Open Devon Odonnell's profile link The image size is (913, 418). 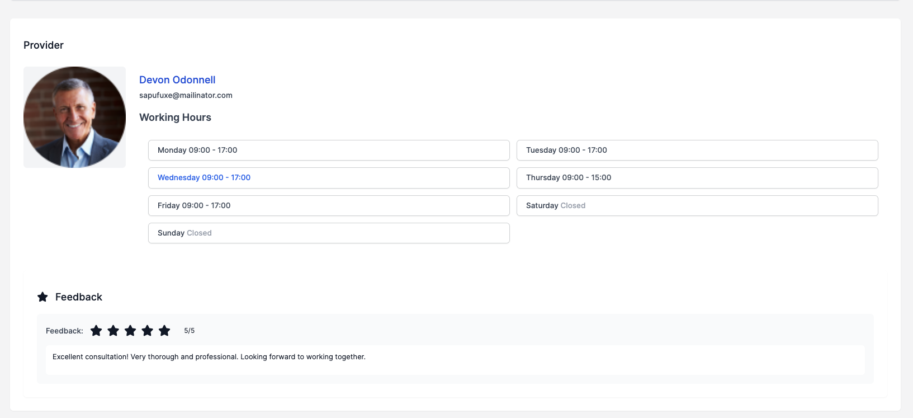click(177, 80)
